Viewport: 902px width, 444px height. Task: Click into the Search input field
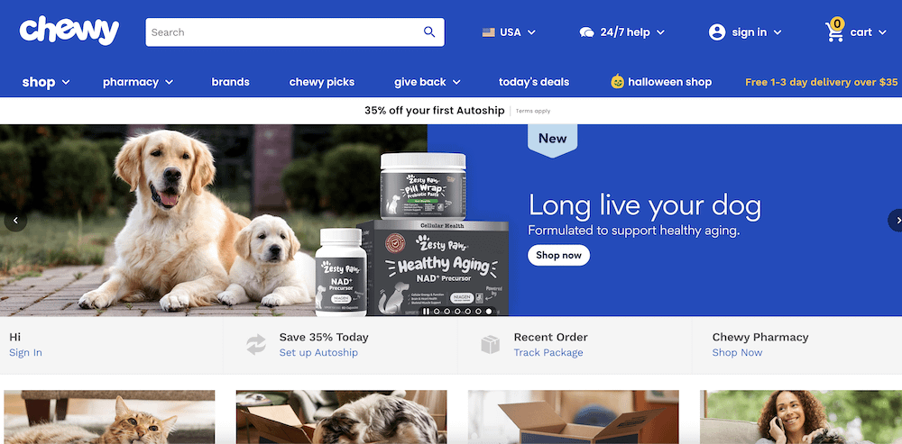coord(285,32)
